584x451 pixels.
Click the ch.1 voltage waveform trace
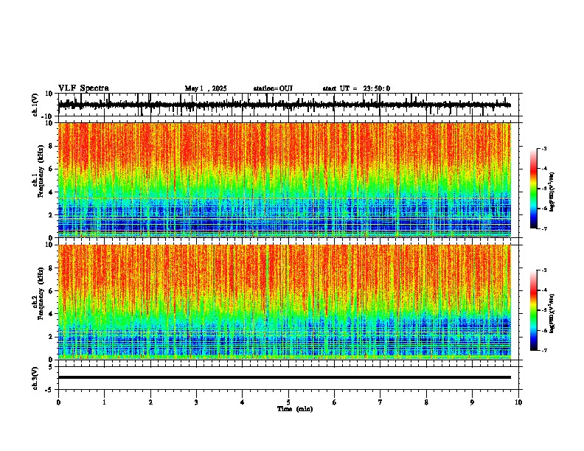coord(285,105)
